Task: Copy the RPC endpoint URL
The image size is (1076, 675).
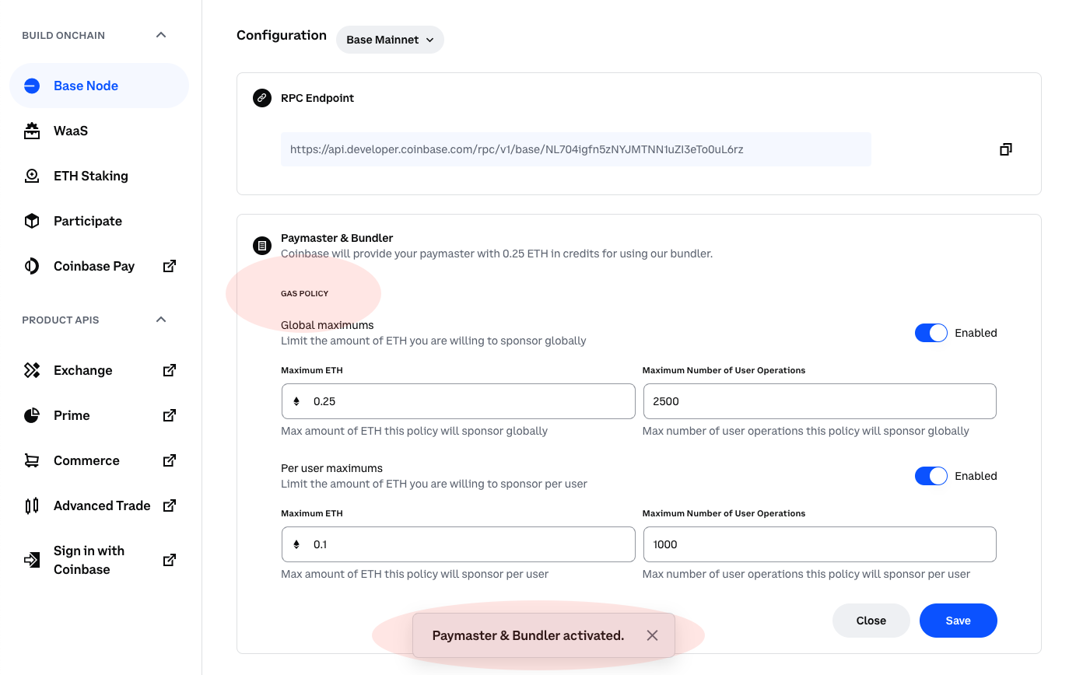Action: [1005, 149]
